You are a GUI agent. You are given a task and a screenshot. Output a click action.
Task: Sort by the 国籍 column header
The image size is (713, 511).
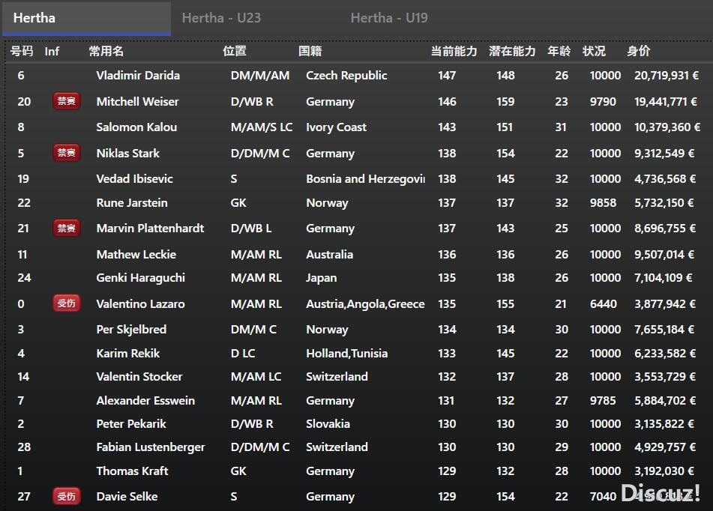[x=310, y=51]
